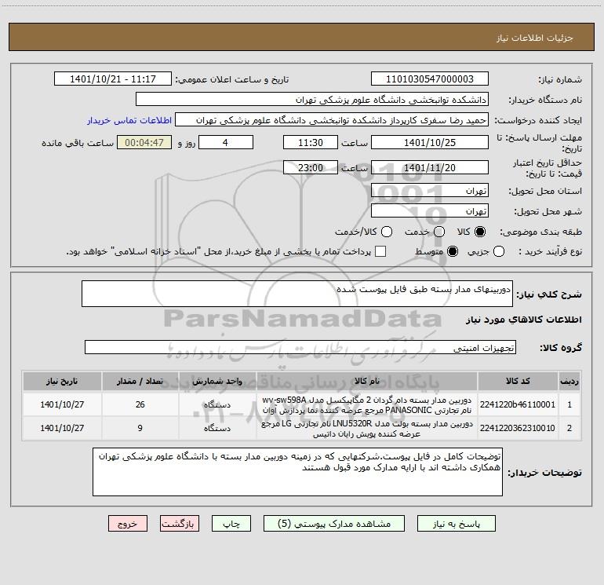604x585 pixels.
Task: Select the PANASONIC wv-sw598A camera row name
Action: 367,404
